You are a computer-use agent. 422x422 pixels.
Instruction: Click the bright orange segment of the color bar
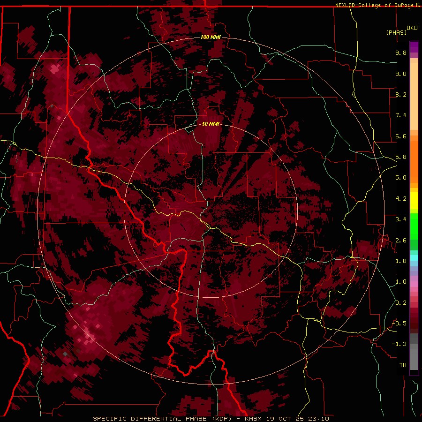414,161
